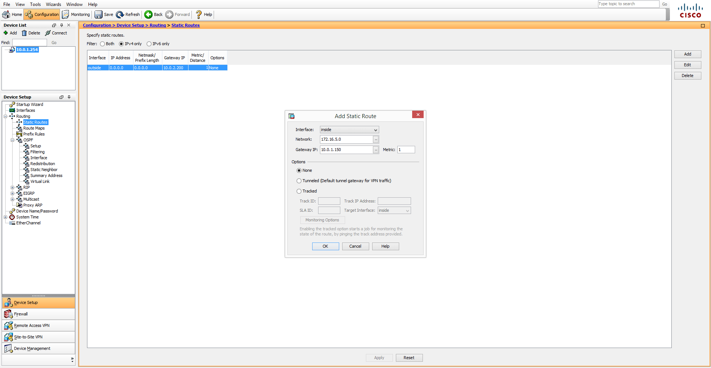Collapse the OSPF tree node
This screenshot has width=711, height=368.
click(x=13, y=140)
